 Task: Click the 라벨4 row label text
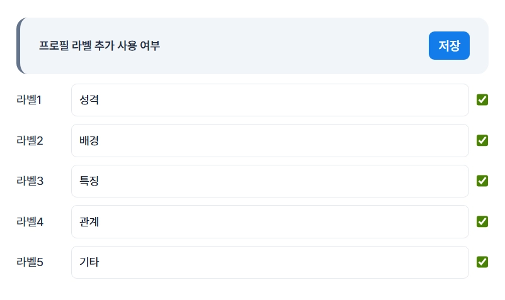click(x=30, y=221)
